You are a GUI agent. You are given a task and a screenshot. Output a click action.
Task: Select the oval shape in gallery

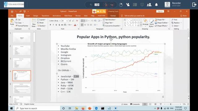136,20
